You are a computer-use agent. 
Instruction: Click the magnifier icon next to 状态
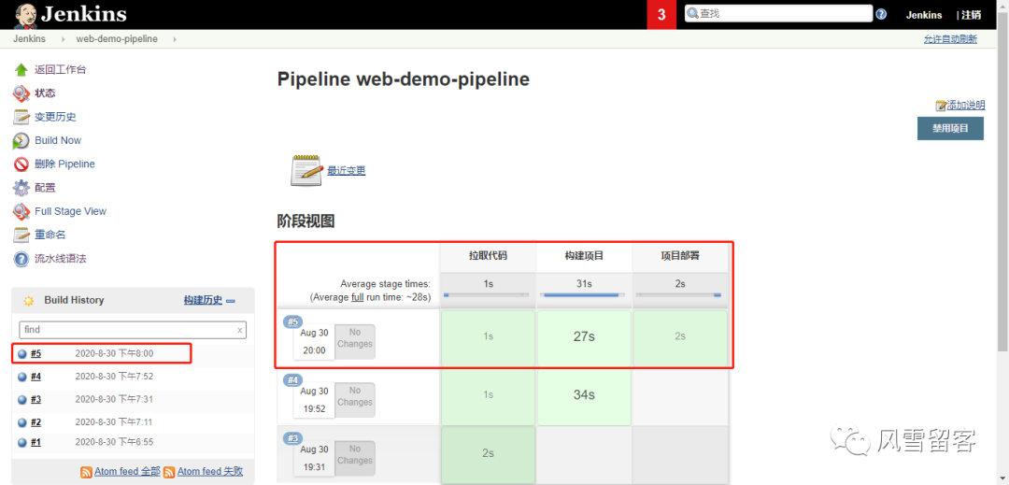pos(21,93)
